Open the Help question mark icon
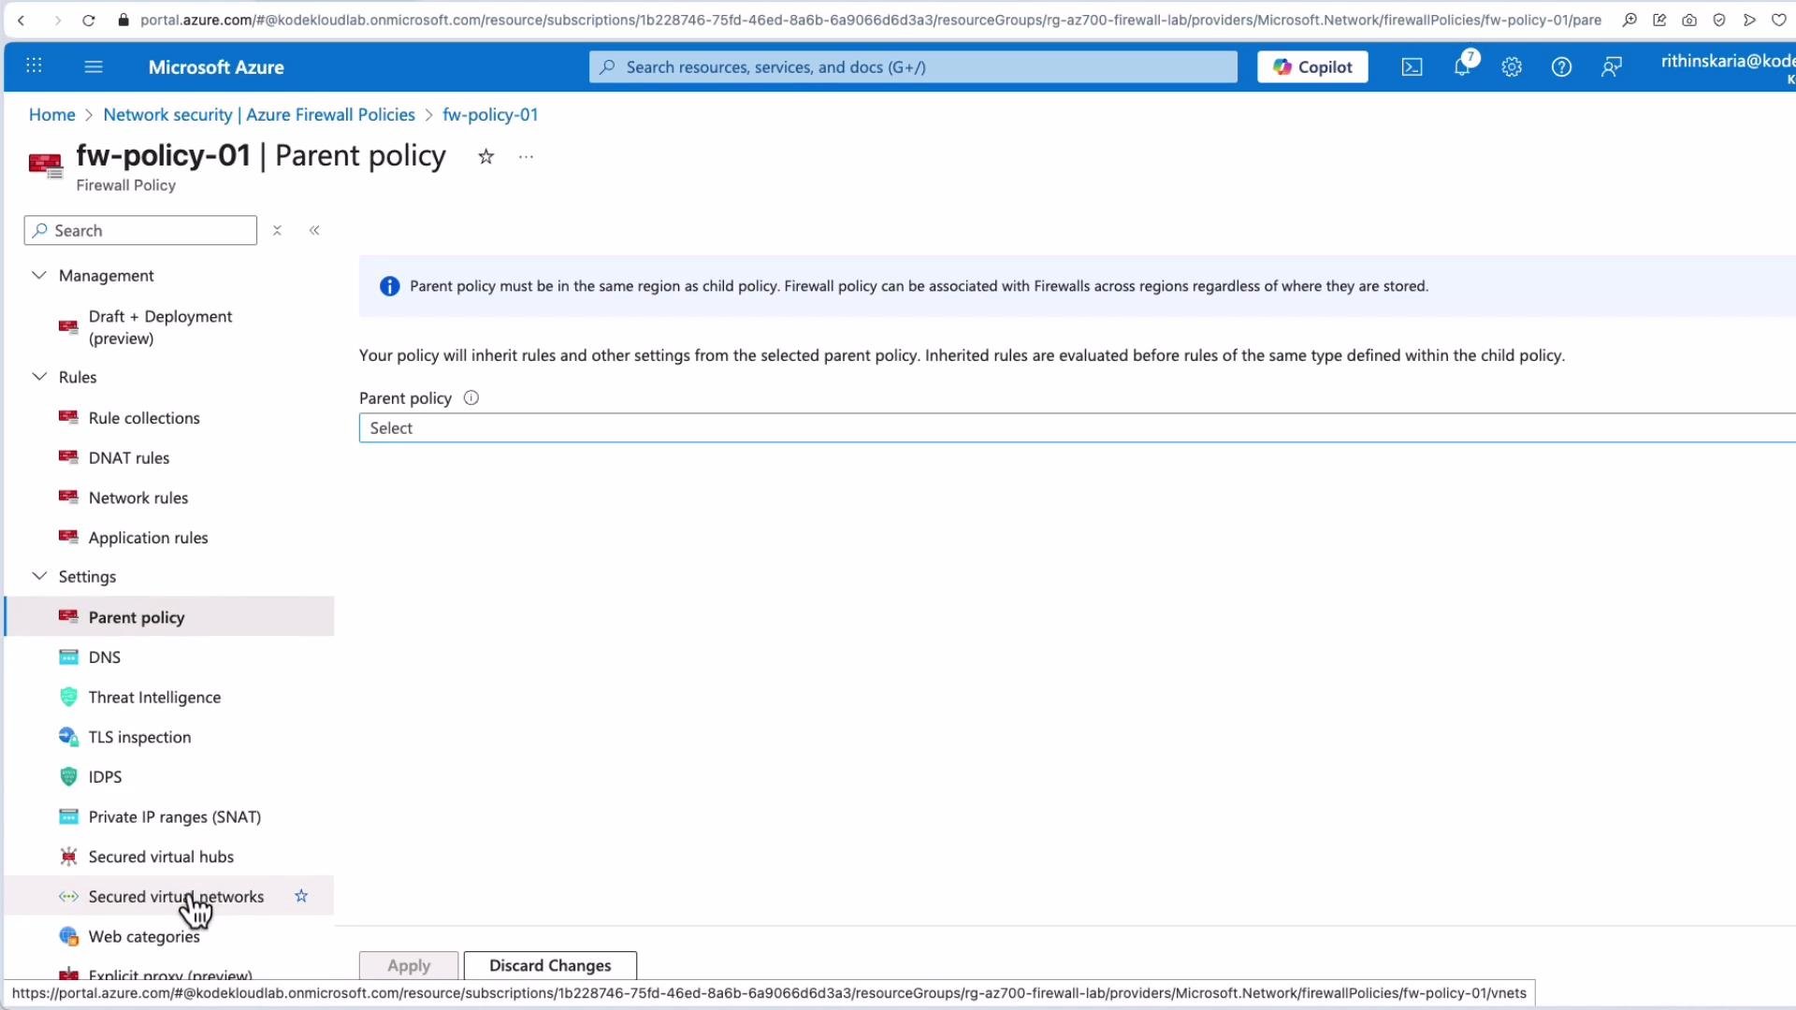This screenshot has height=1010, width=1796. tap(1561, 67)
